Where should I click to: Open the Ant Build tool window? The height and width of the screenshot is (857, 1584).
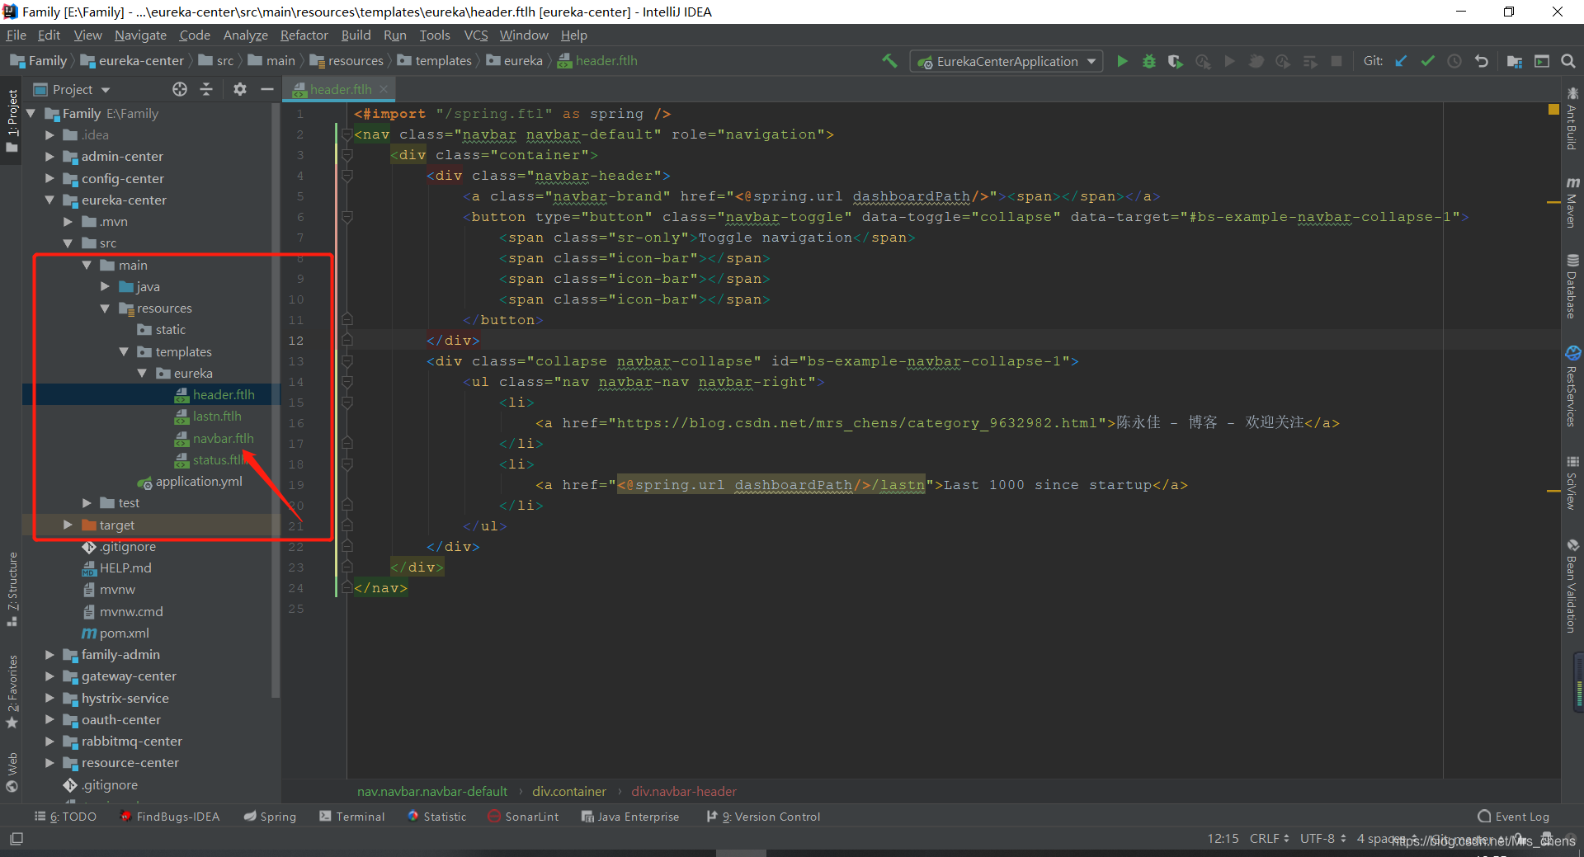[1572, 119]
